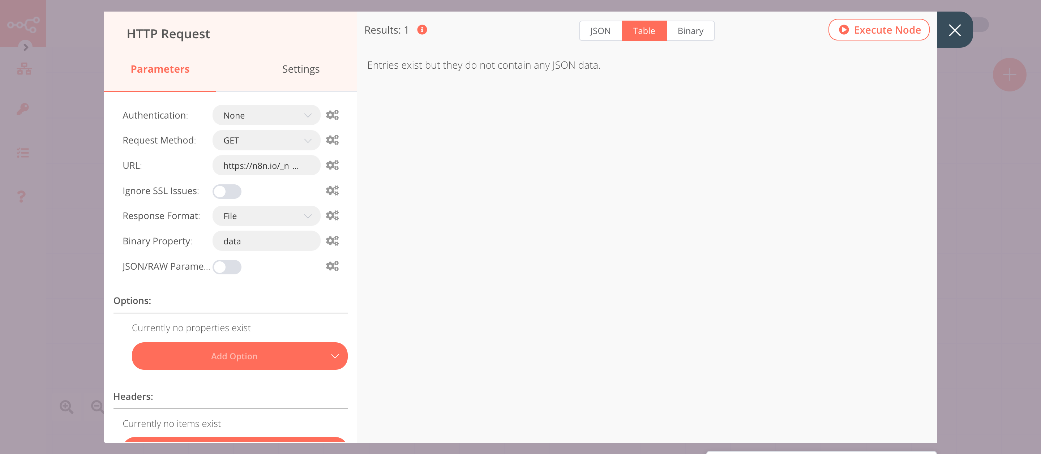Expand the sidebar with the chevron arrow

(x=25, y=47)
